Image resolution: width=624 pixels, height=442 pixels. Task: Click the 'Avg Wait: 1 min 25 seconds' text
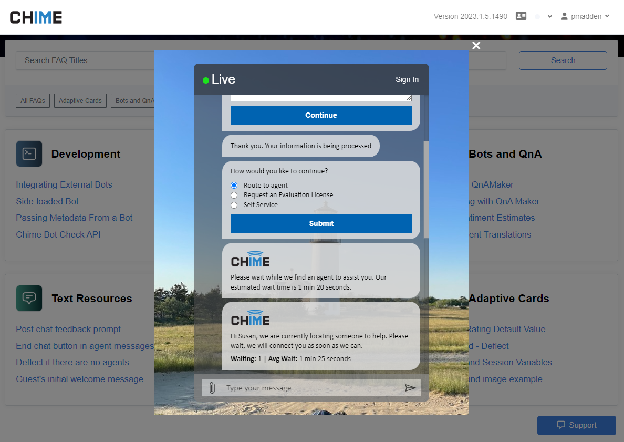(309, 359)
